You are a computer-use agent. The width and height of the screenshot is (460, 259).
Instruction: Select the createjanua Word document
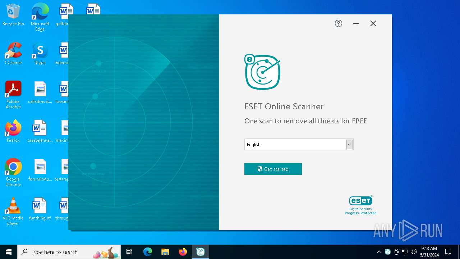pyautogui.click(x=40, y=131)
